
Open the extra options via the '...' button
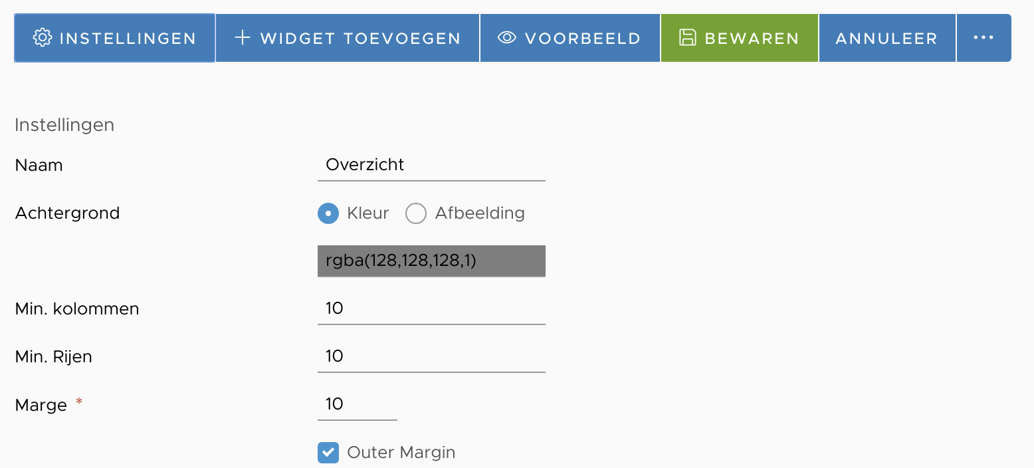pos(983,38)
